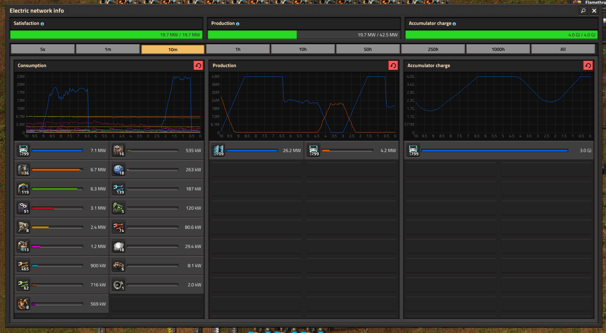Click the oil refinery icon
The image size is (606, 333).
23,304
